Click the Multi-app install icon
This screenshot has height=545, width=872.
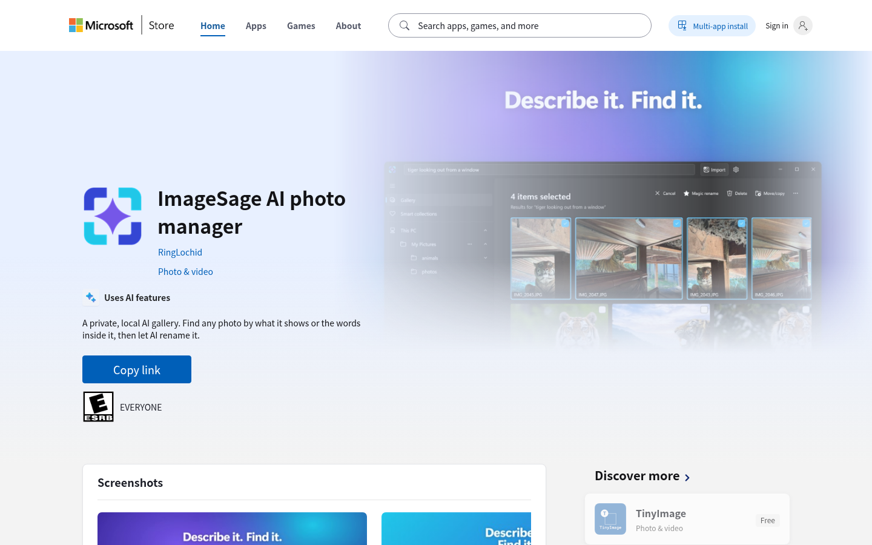[x=682, y=25]
